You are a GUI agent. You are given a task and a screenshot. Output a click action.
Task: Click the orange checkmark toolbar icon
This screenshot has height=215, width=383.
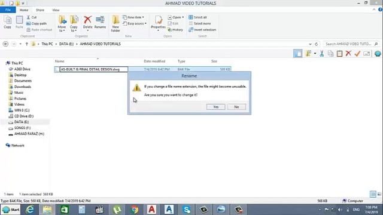click(x=357, y=53)
